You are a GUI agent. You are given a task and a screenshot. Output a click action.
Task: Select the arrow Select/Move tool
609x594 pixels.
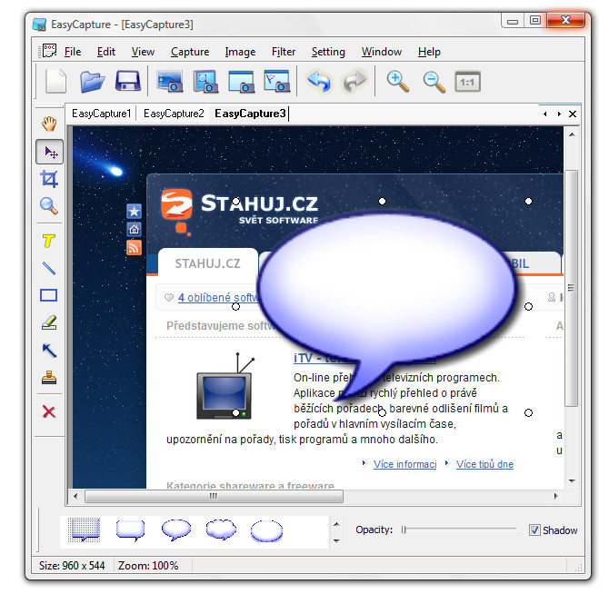[x=50, y=152]
